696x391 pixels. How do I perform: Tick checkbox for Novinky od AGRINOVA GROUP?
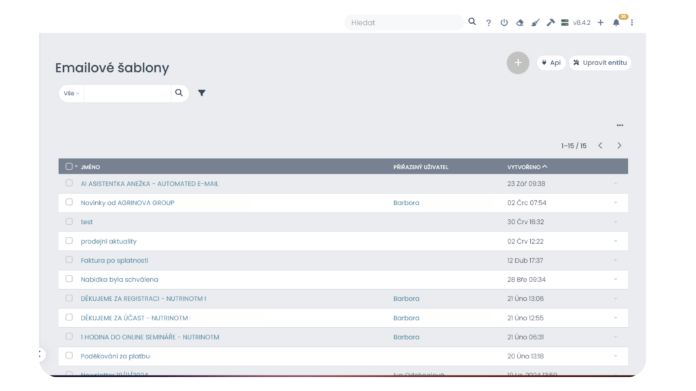[x=69, y=202]
